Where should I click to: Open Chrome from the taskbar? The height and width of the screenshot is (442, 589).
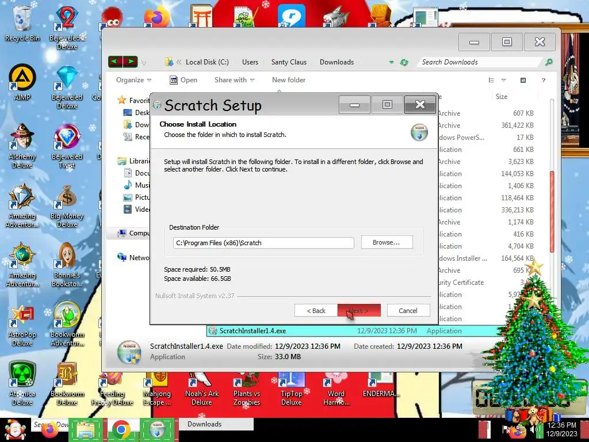pyautogui.click(x=121, y=430)
